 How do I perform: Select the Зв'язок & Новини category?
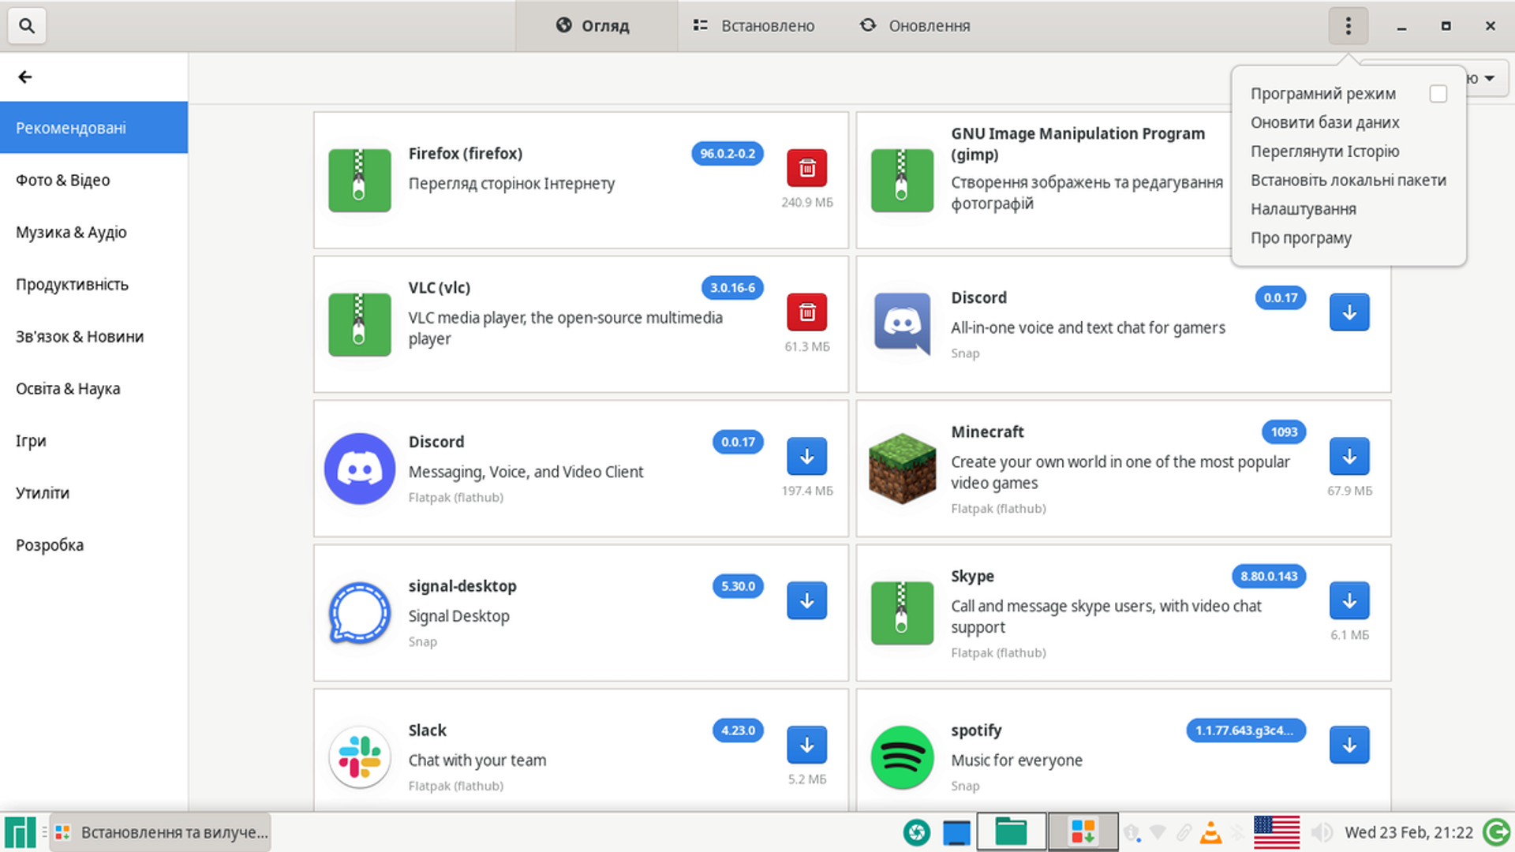click(x=94, y=336)
